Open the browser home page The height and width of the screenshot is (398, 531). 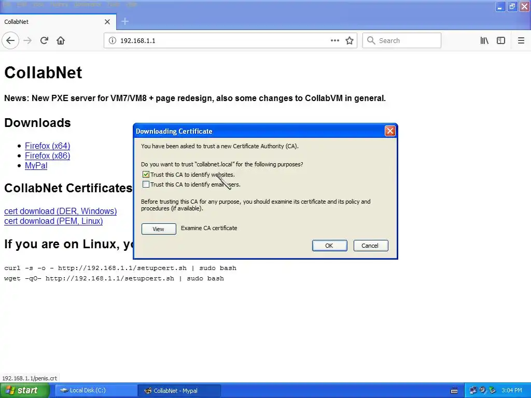tap(61, 40)
